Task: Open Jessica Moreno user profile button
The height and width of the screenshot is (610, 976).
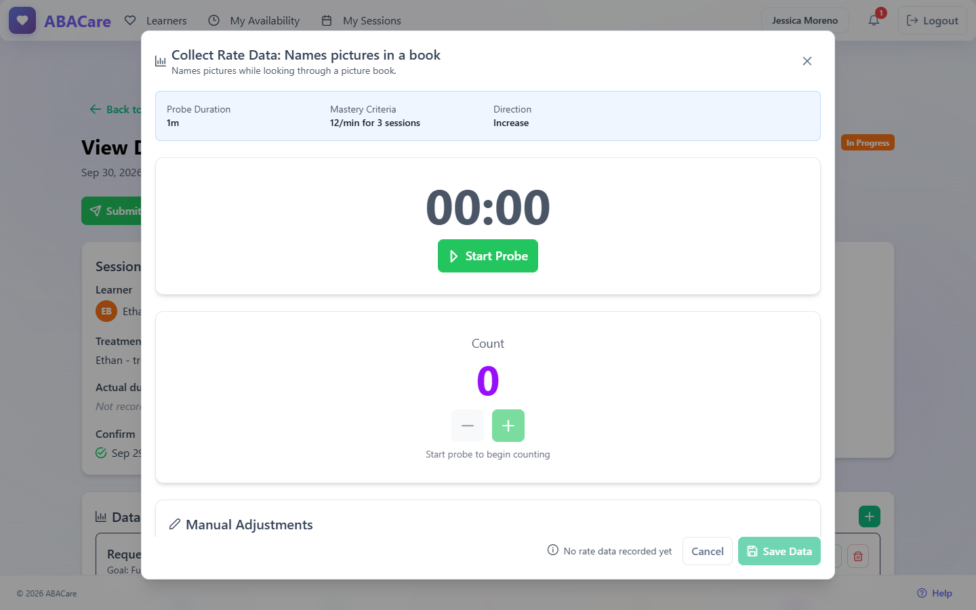Action: point(805,20)
